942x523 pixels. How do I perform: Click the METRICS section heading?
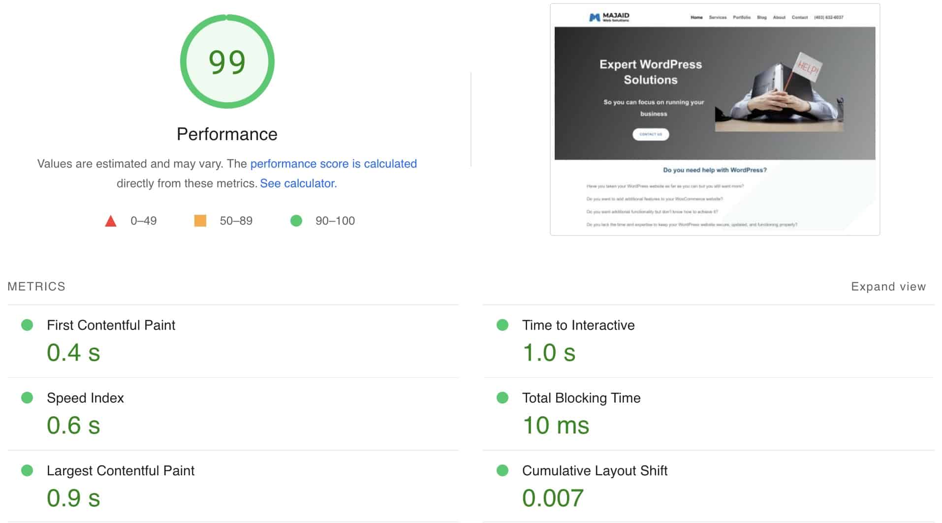coord(36,287)
